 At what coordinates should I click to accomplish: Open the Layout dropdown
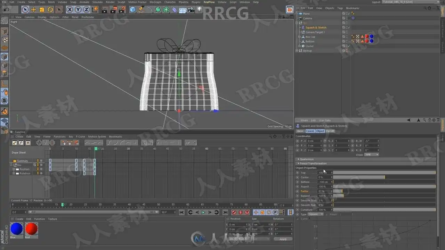click(x=411, y=2)
